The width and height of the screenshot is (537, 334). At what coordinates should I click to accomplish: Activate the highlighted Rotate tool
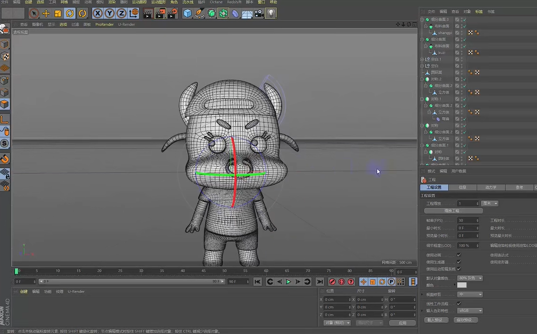point(70,13)
